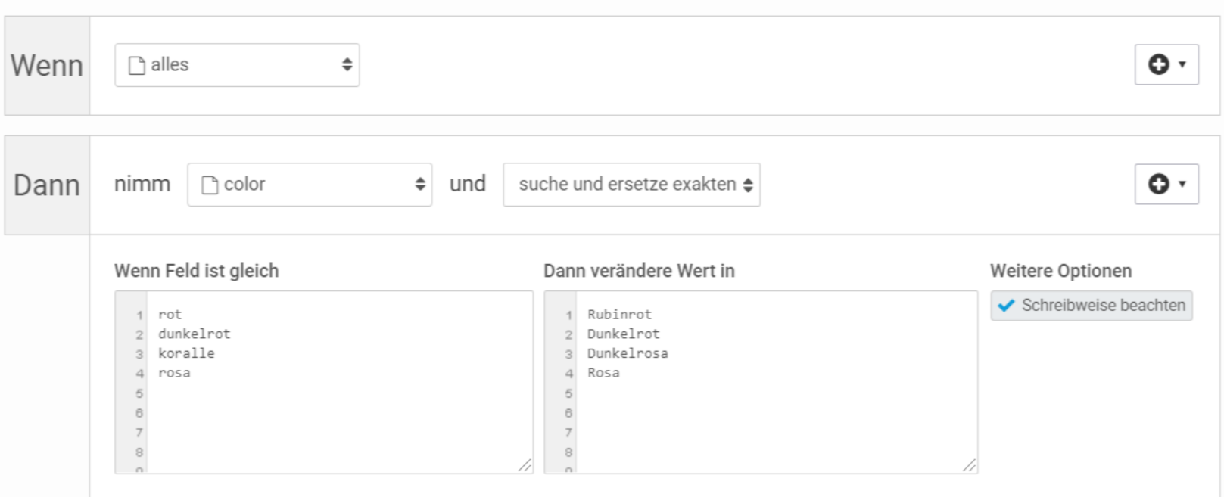This screenshot has height=497, width=1224.
Task: Click the 'Rubinrot' line in the right list
Action: (x=619, y=315)
